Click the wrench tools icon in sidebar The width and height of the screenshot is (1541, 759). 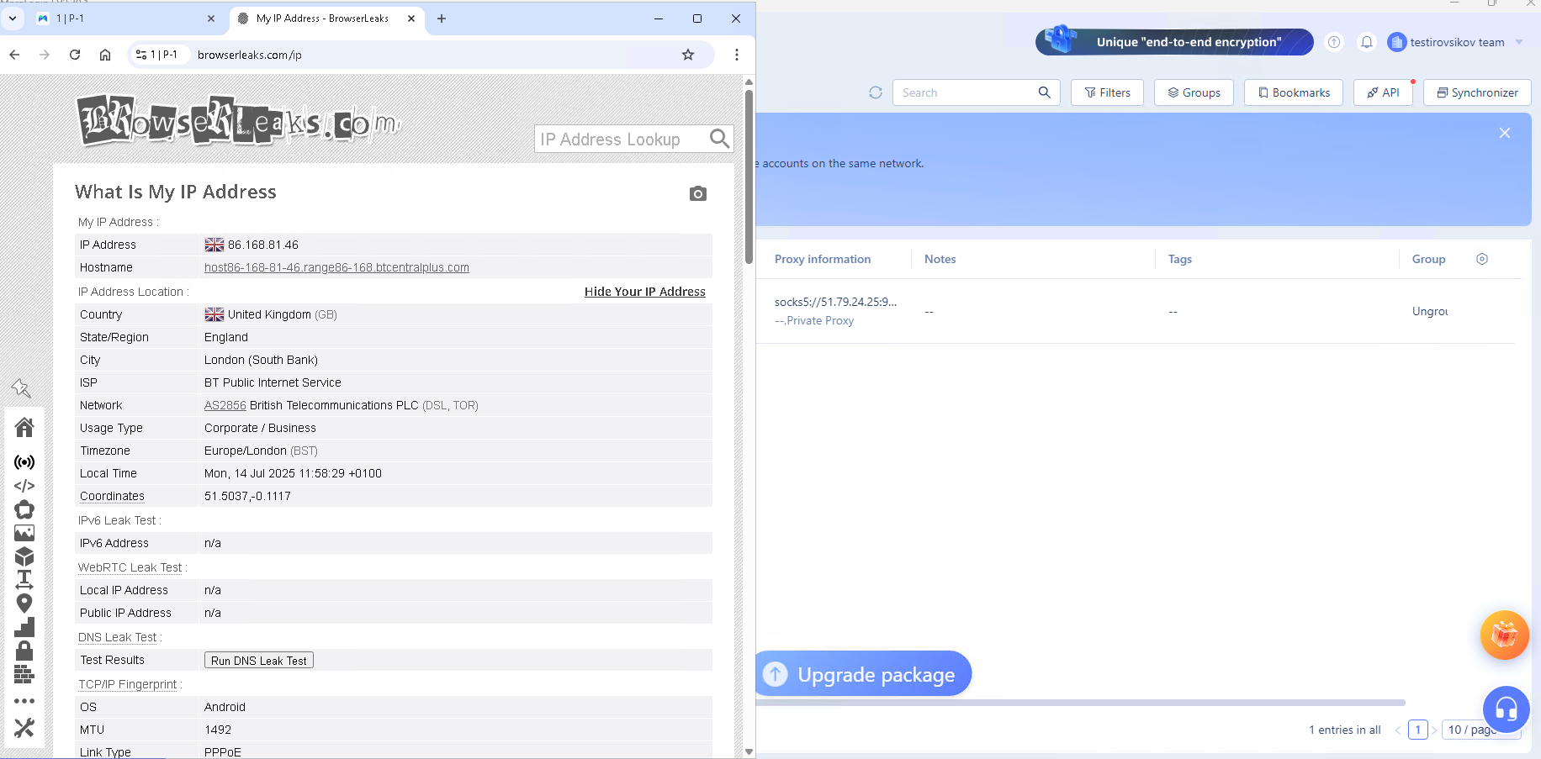tap(24, 728)
